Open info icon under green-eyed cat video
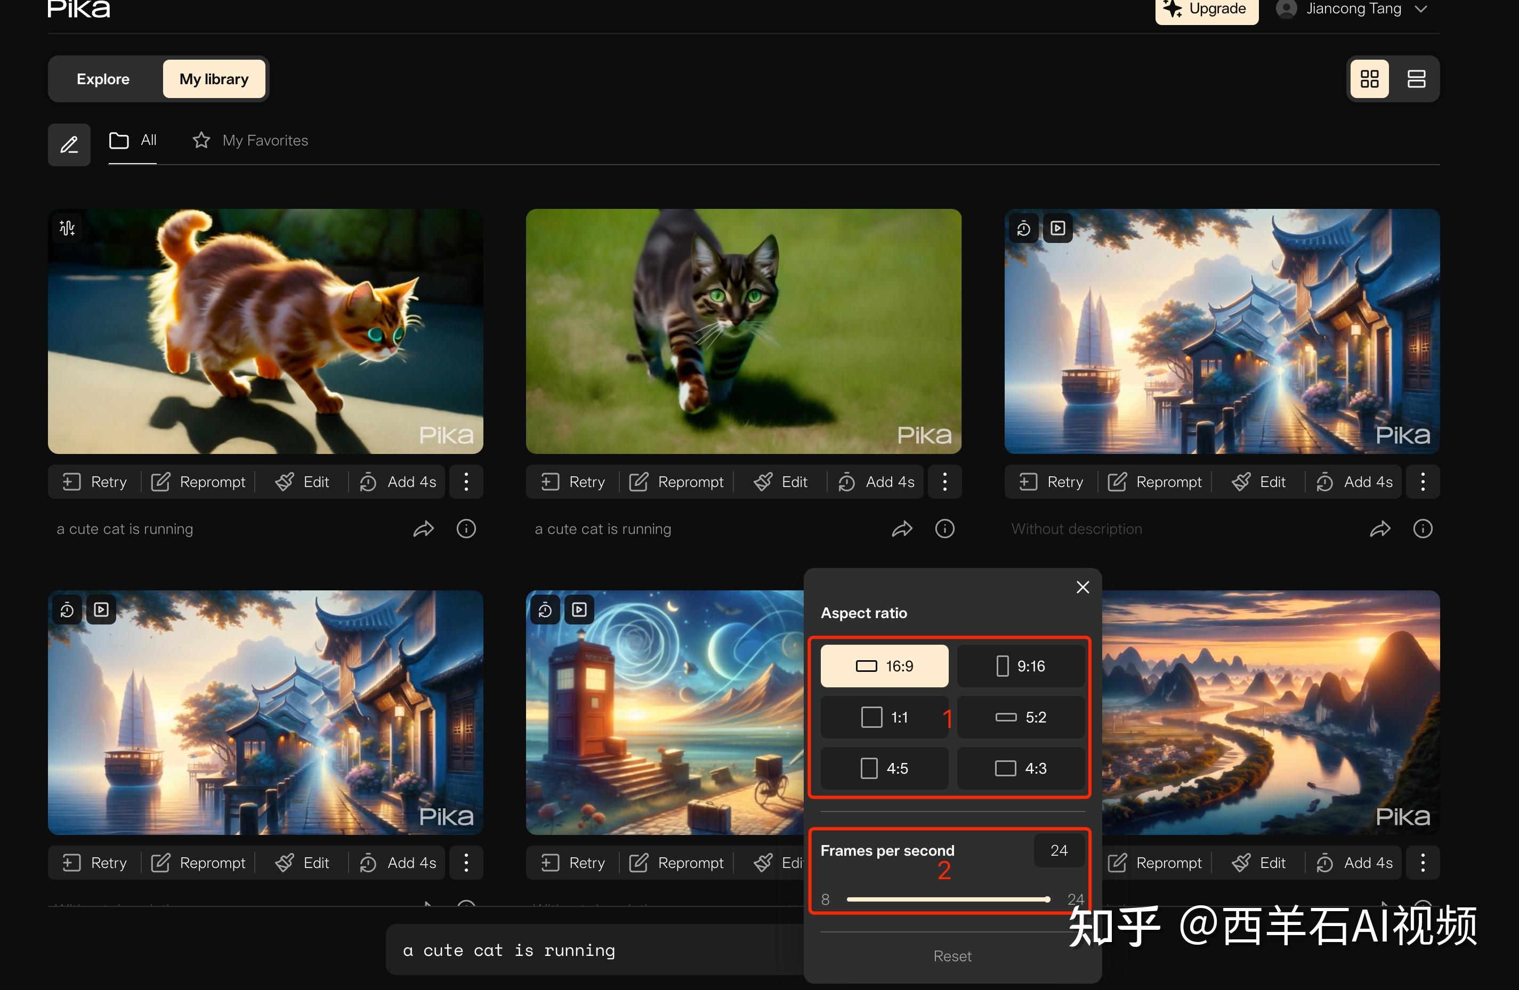 [x=944, y=529]
